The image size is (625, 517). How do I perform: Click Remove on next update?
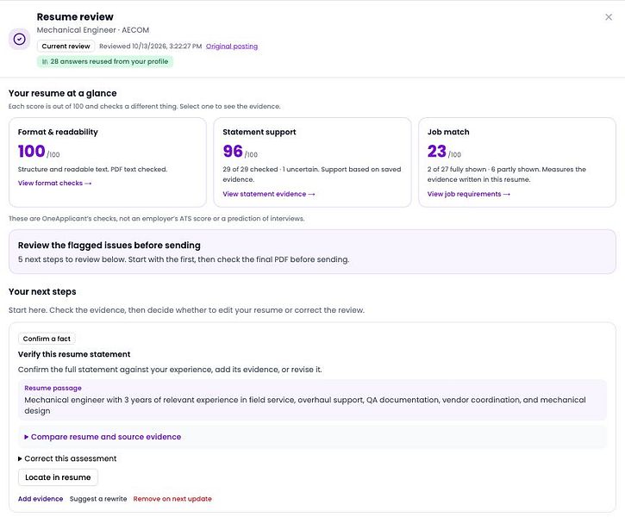click(x=172, y=499)
